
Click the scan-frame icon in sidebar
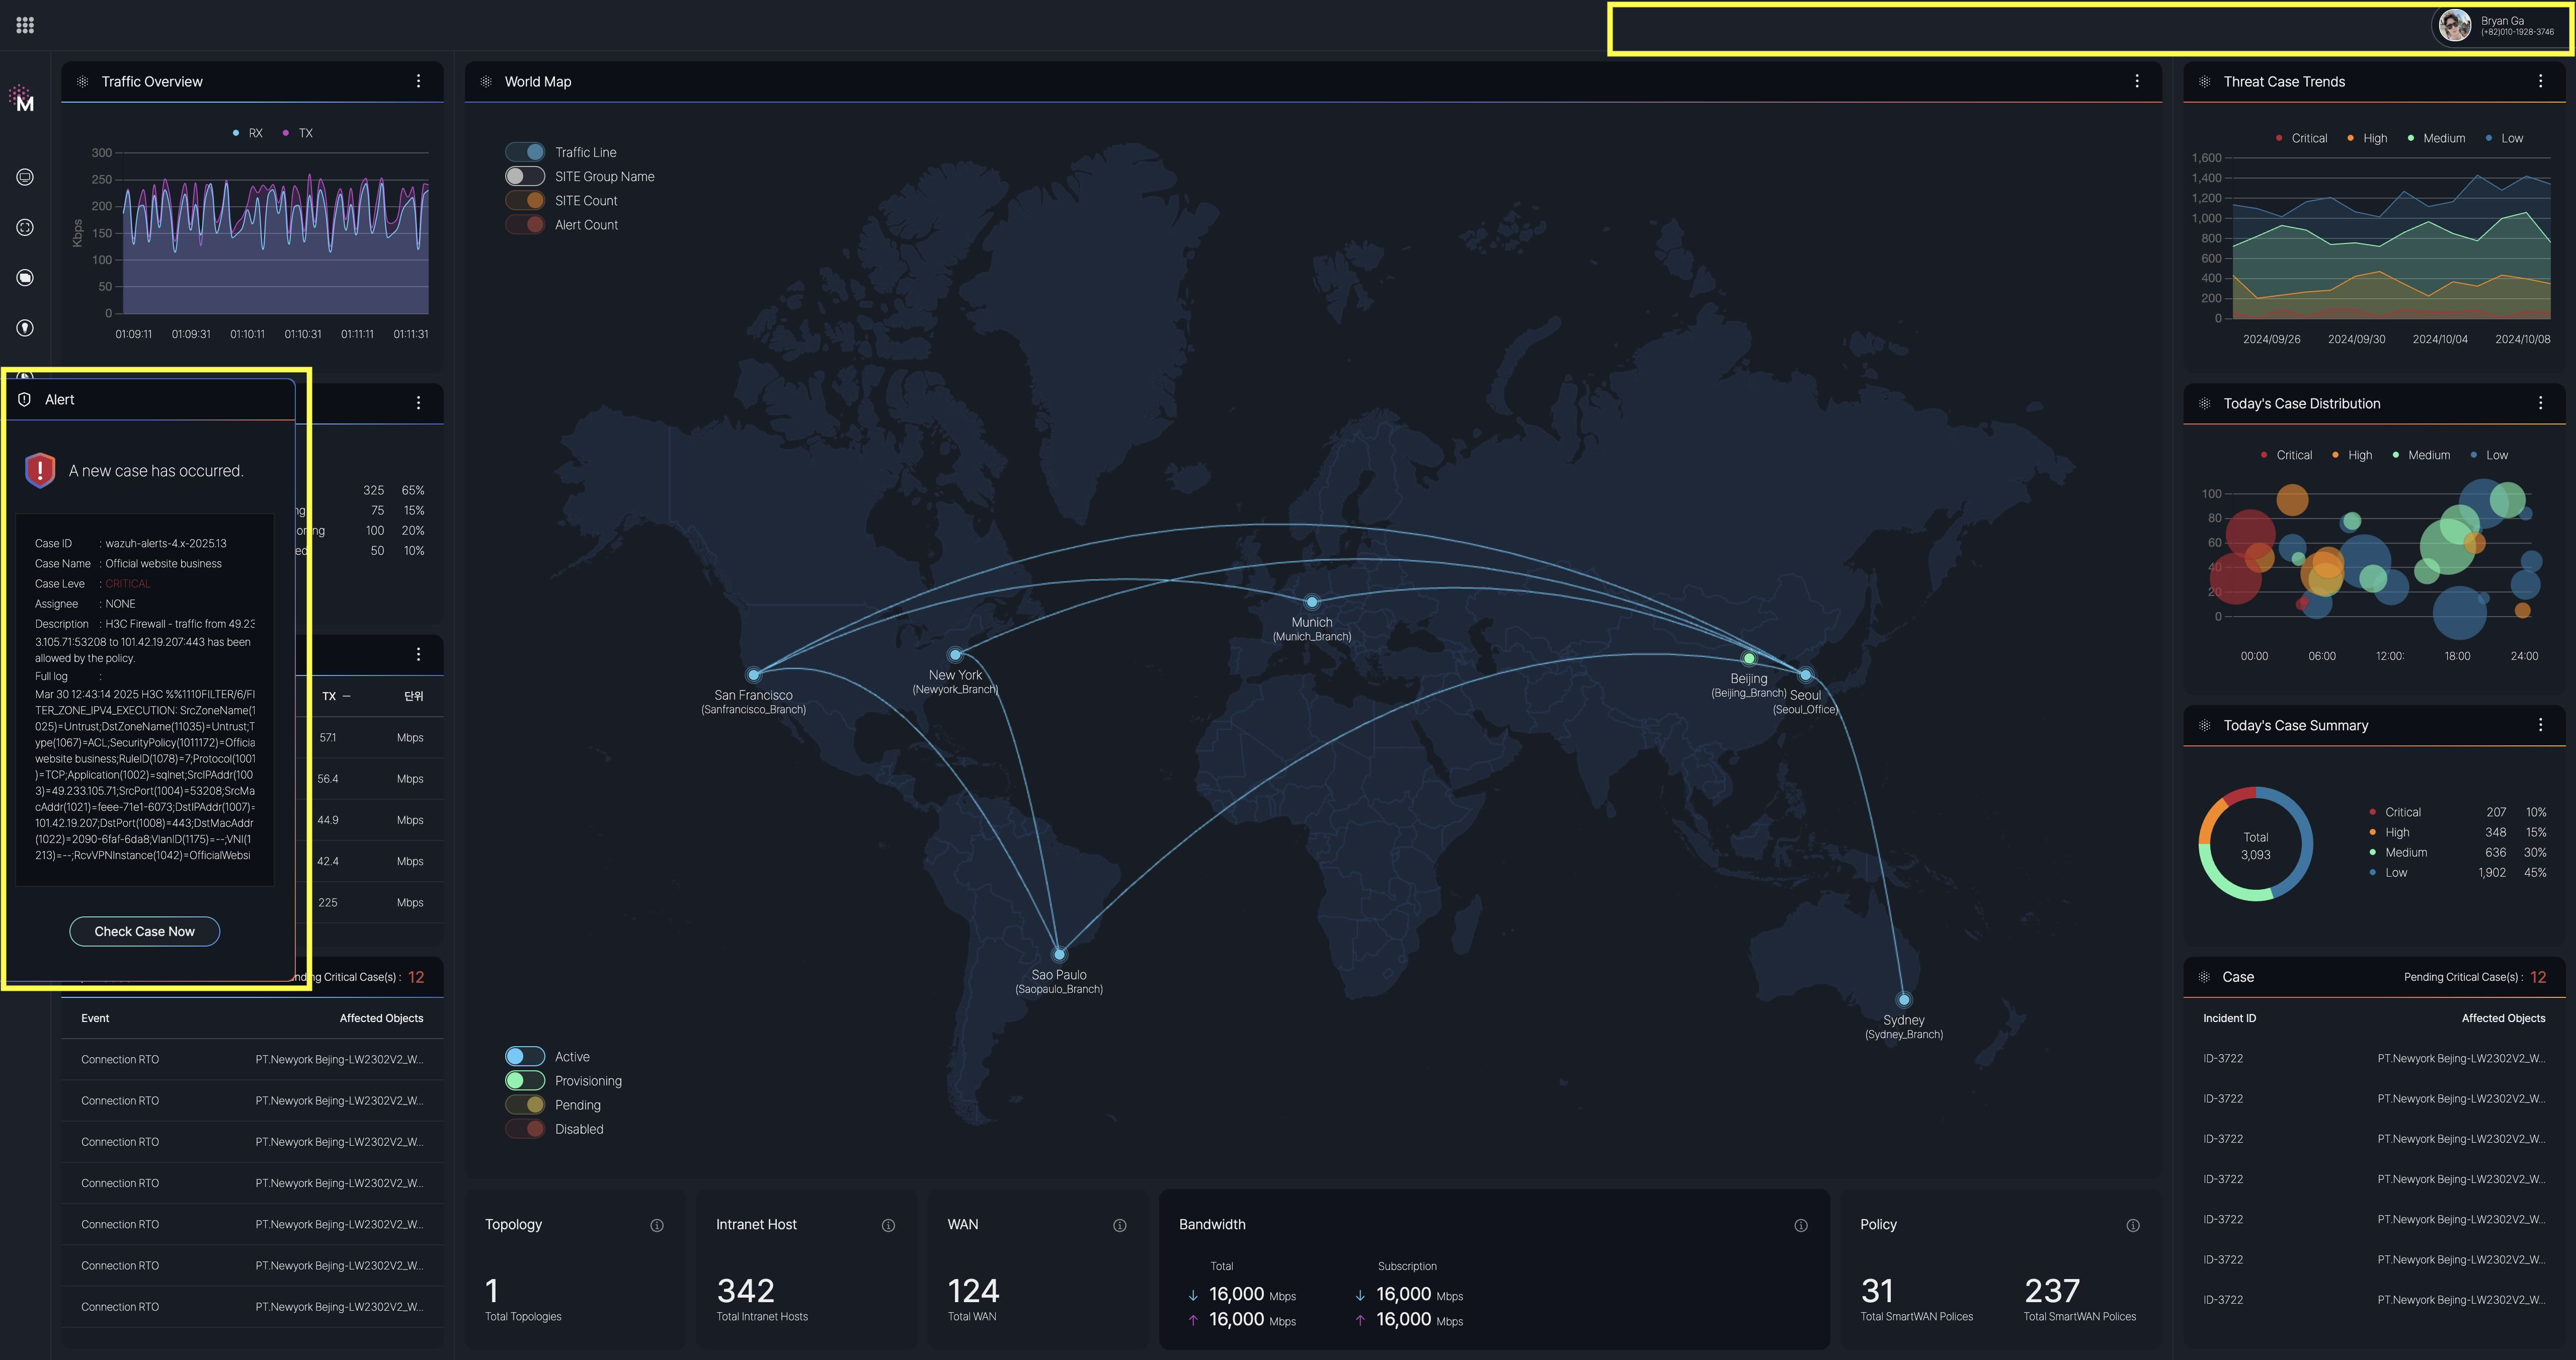point(25,227)
